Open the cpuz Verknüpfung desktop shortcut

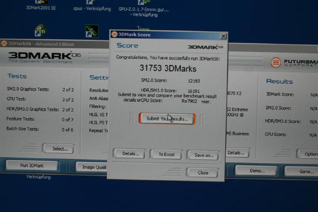(x=92, y=6)
